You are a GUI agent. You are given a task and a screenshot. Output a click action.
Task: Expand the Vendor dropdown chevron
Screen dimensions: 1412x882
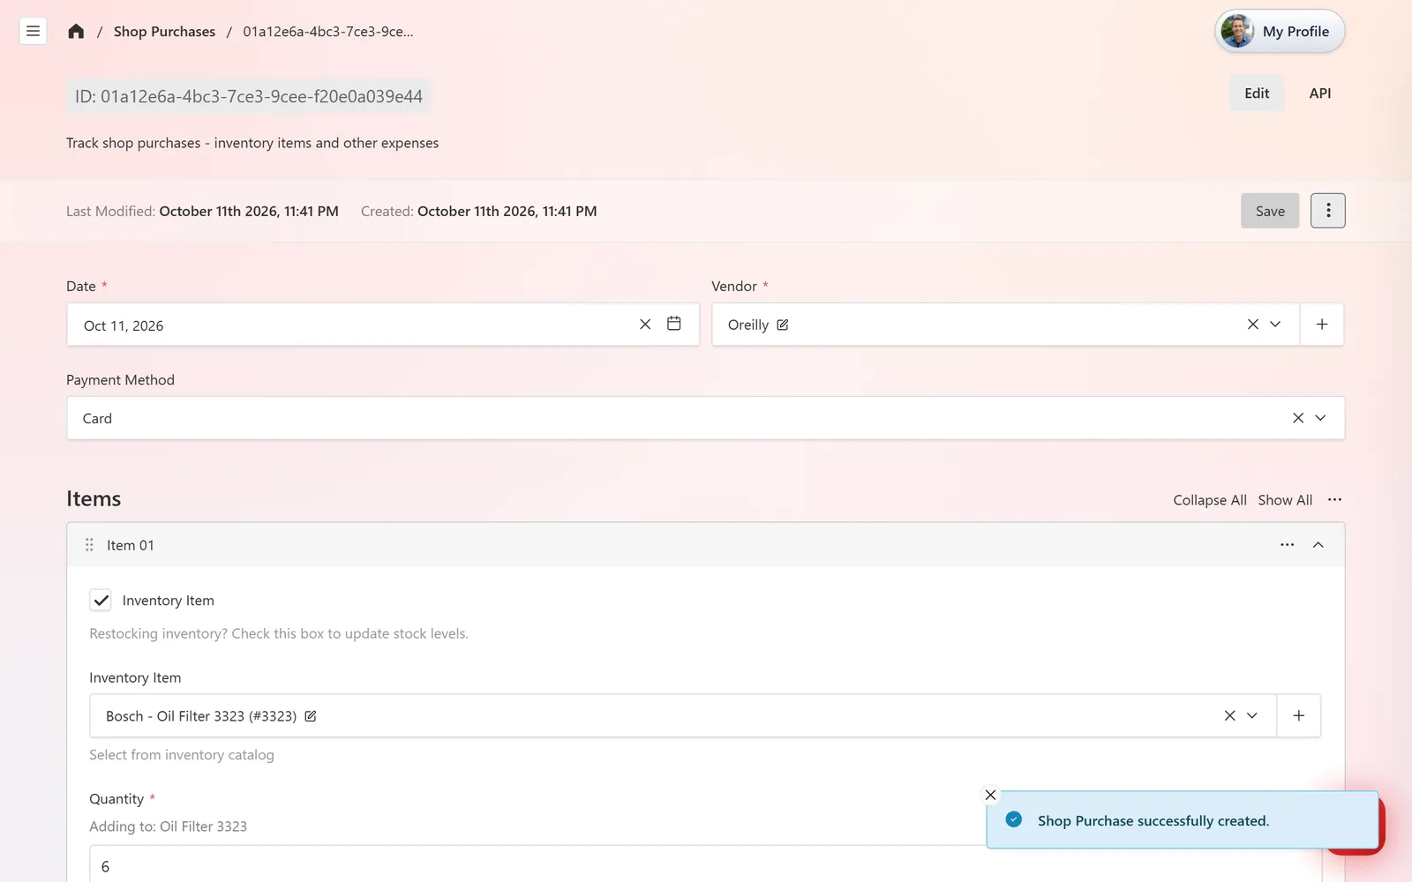(x=1276, y=325)
